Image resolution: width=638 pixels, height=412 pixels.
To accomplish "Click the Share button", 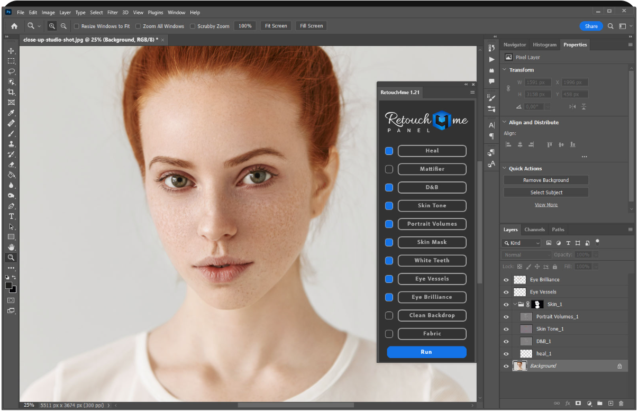I will (591, 26).
